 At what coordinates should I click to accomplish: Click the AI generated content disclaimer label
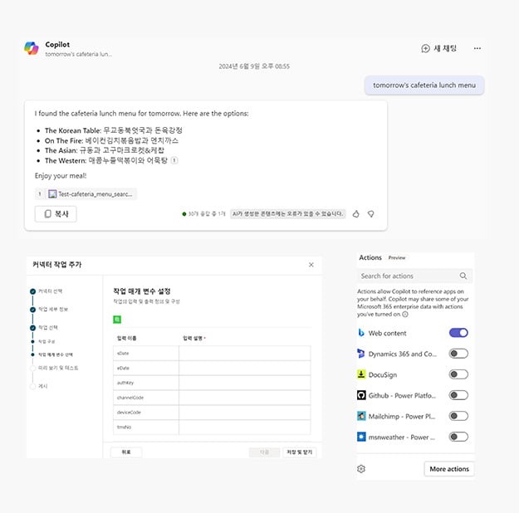(x=287, y=214)
